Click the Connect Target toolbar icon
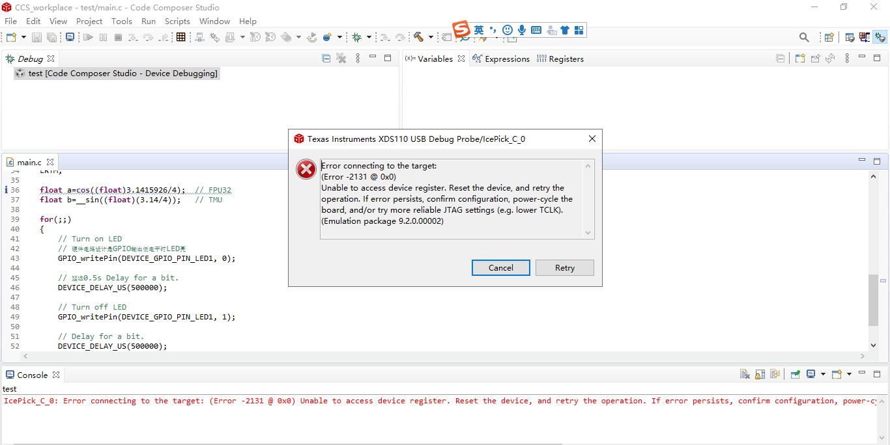Screen dimensions: 890x445 click(199, 38)
